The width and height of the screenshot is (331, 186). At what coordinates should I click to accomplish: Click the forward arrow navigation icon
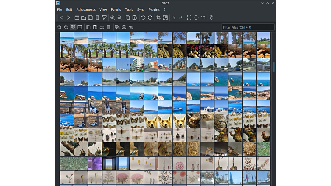68,18
